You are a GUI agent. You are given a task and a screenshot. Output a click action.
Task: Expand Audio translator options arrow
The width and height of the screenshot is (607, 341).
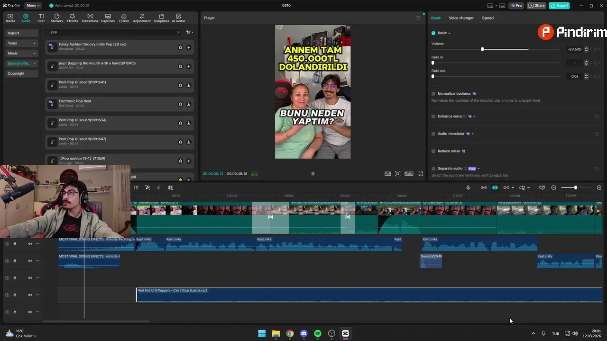(x=472, y=134)
